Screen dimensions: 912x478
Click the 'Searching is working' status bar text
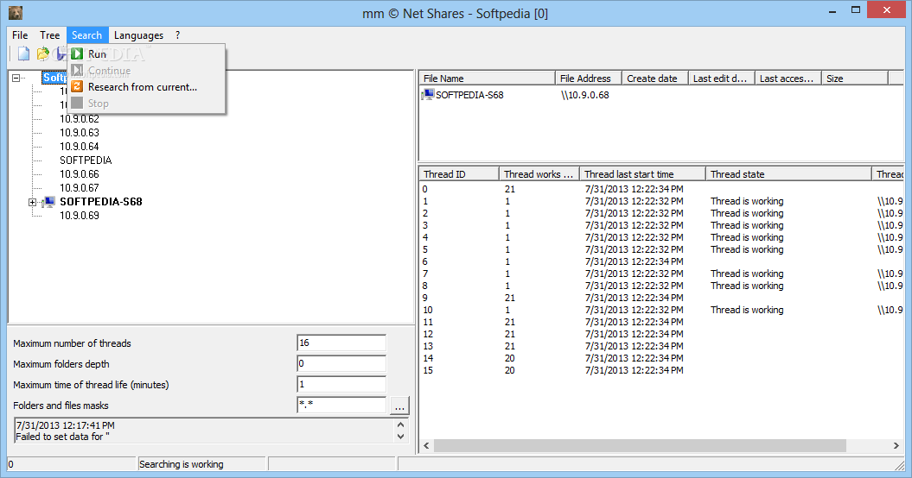pyautogui.click(x=182, y=464)
